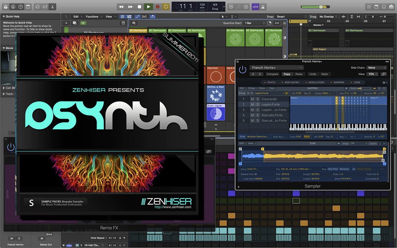This screenshot has height=248, width=397.
Task: Click the Quick Help question mark icon
Action: tap(21, 7)
